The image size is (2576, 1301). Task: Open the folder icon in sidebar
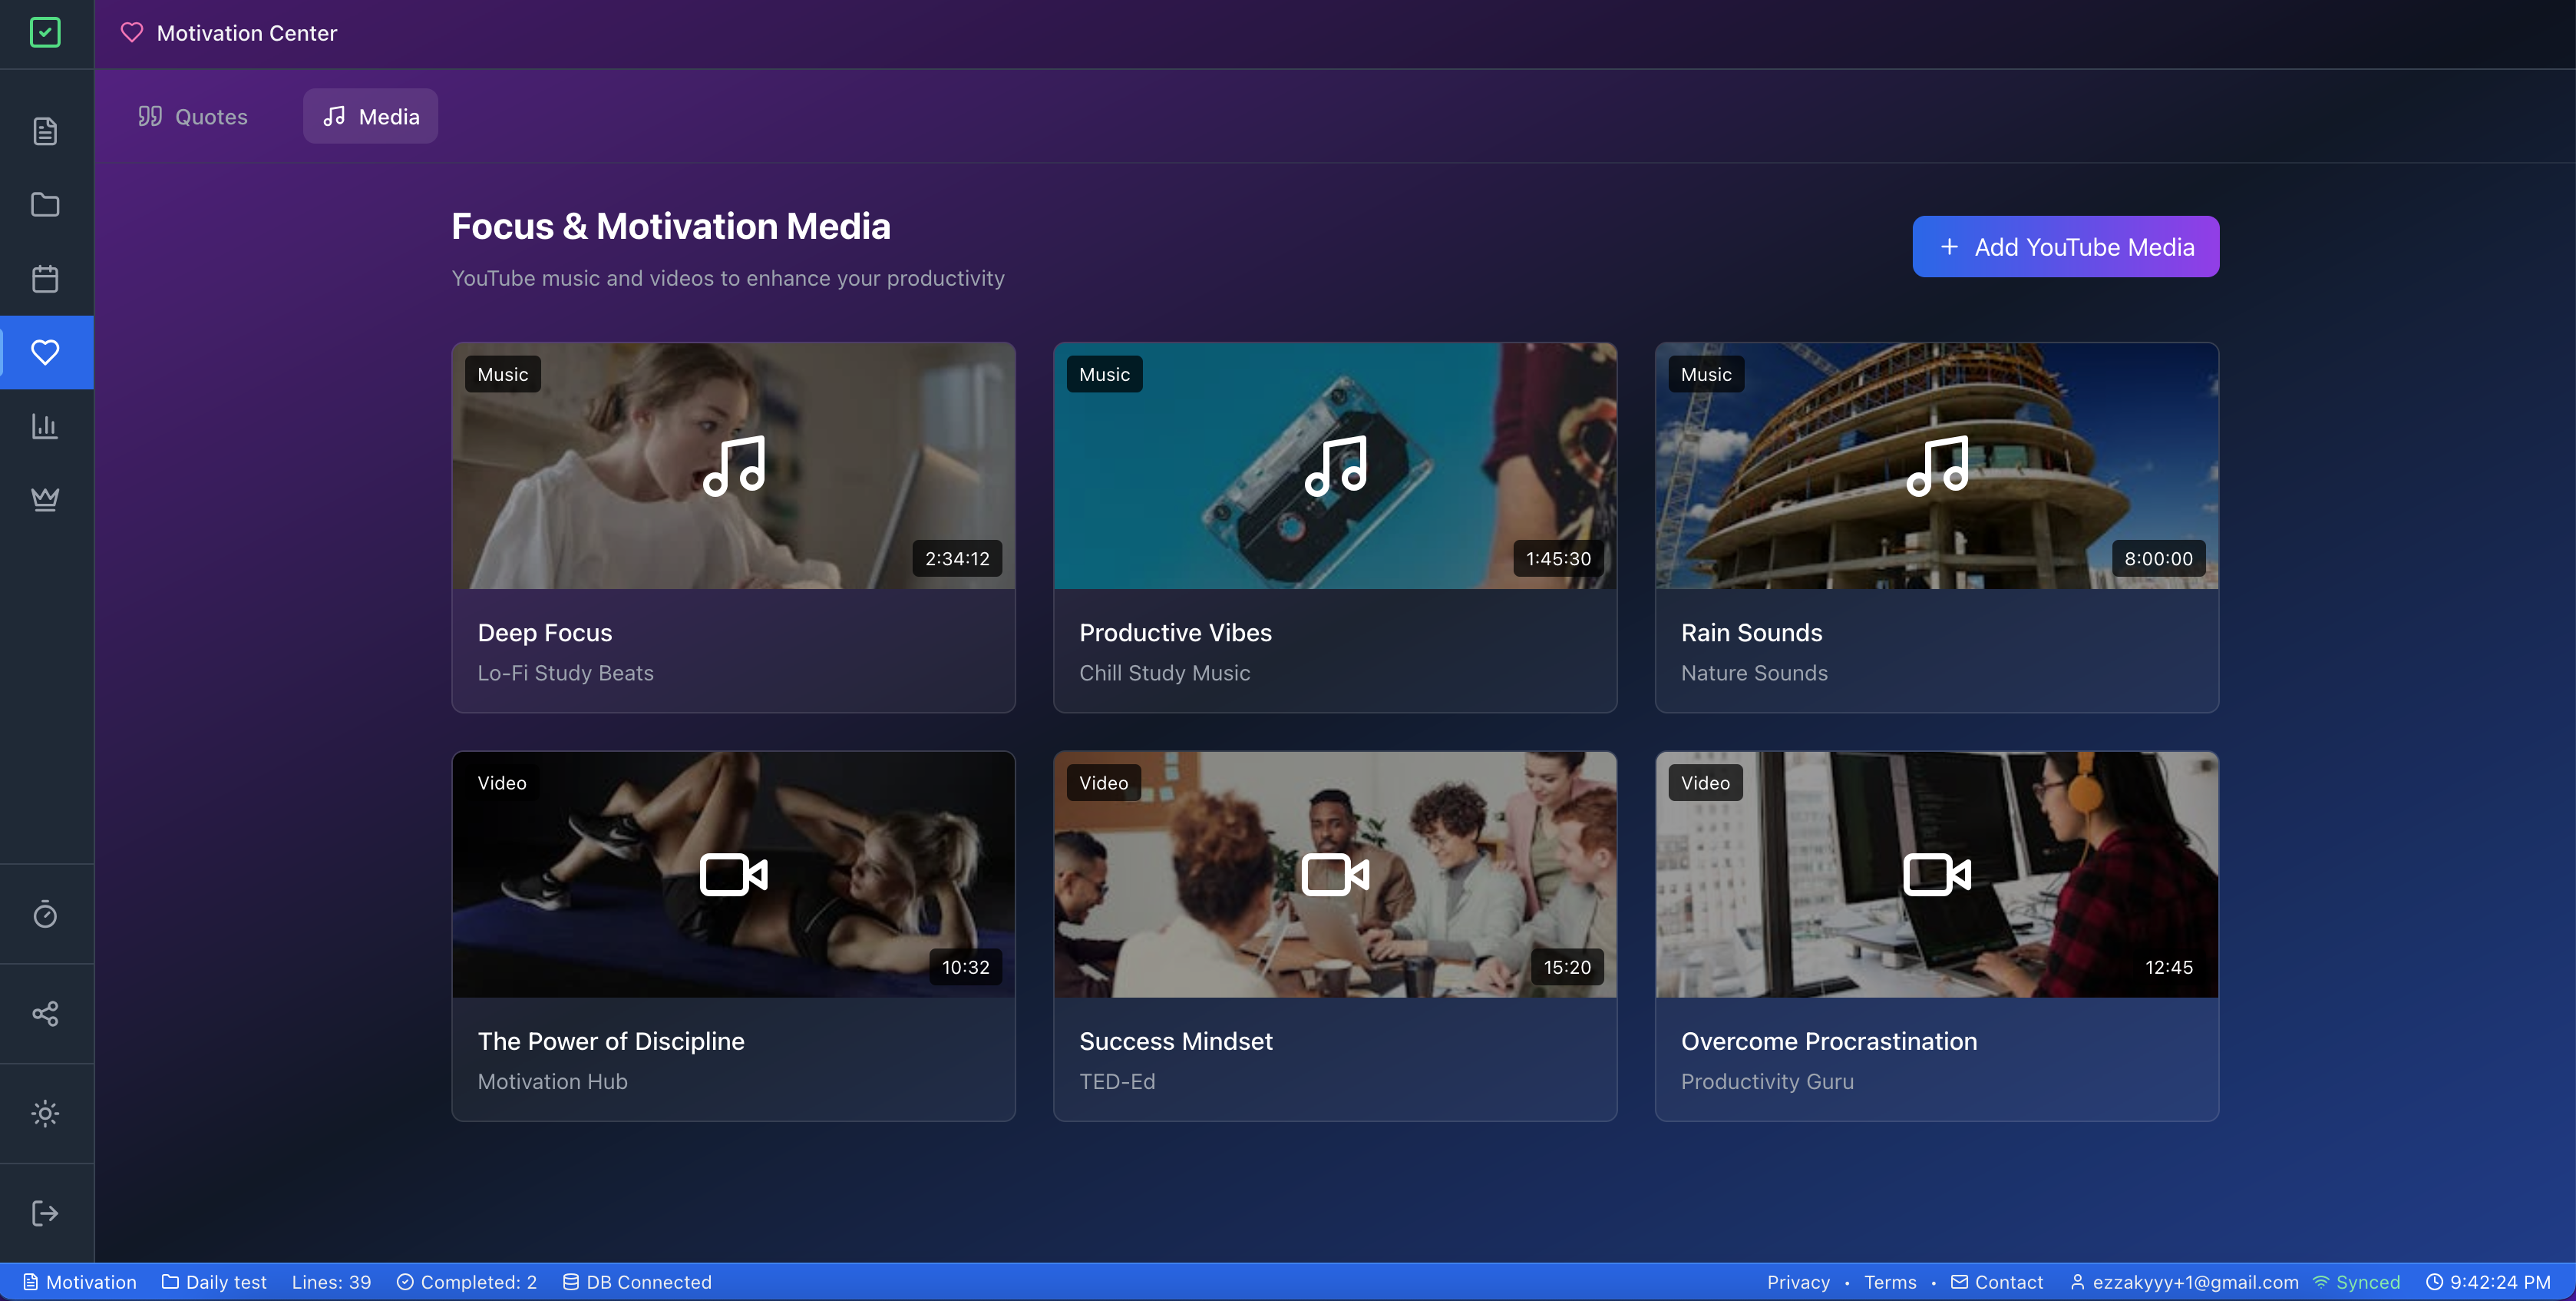(45, 205)
